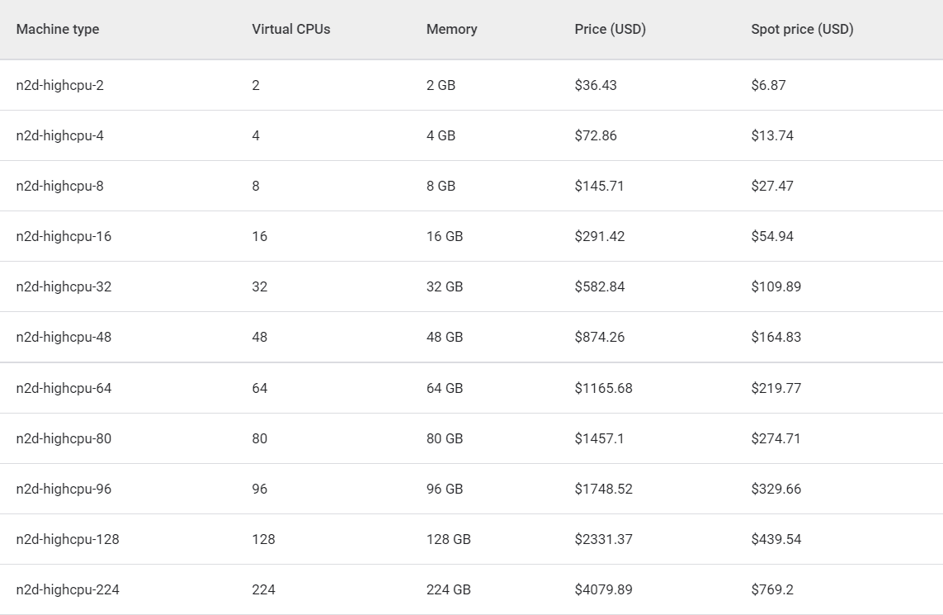This screenshot has height=615, width=943.
Task: Select the n2d-highcpu-80 row name
Action: (64, 438)
